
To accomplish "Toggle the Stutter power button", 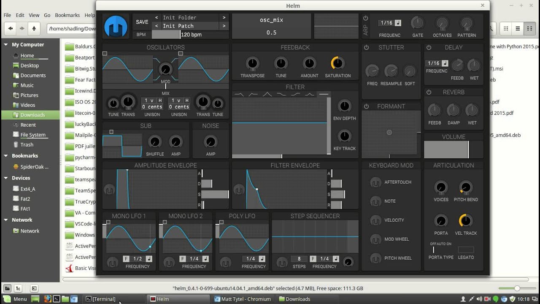I will point(366,48).
